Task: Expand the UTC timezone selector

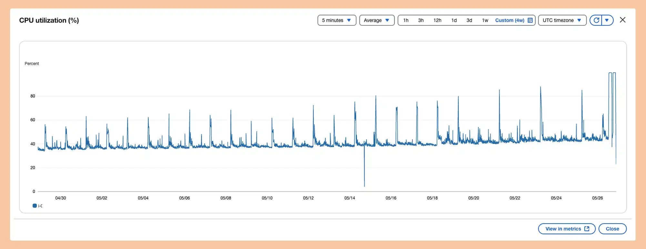Action: pos(562,20)
